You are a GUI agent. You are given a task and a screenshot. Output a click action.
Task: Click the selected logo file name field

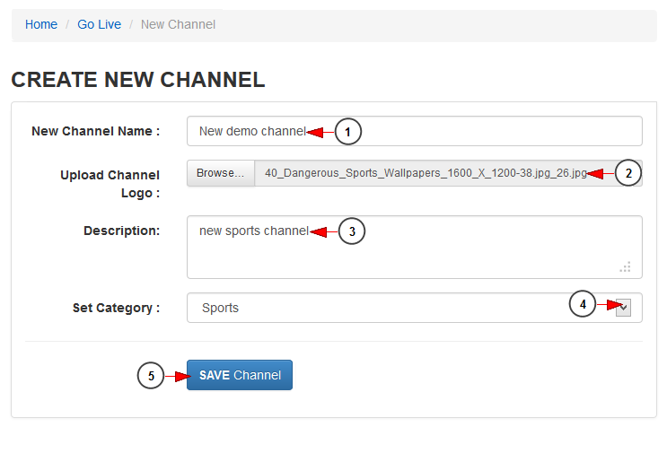pos(448,173)
